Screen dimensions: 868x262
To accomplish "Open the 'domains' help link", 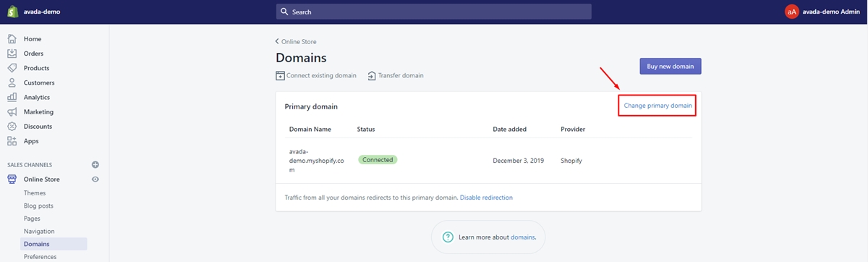I will [523, 237].
